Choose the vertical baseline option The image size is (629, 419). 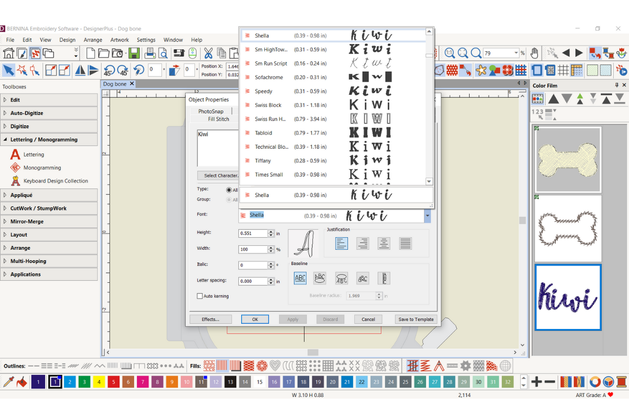384,278
